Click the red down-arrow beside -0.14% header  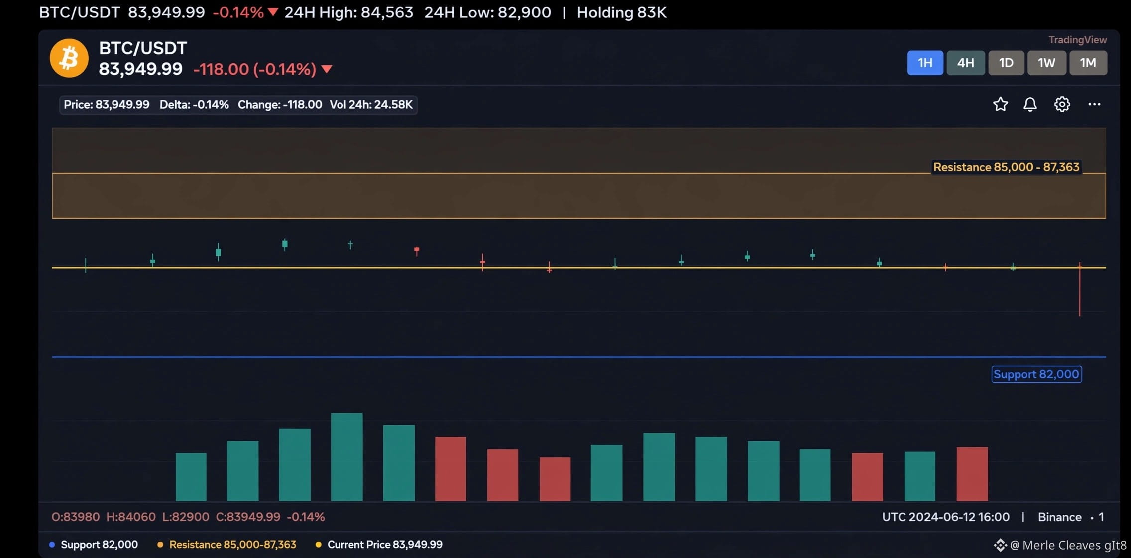click(273, 12)
